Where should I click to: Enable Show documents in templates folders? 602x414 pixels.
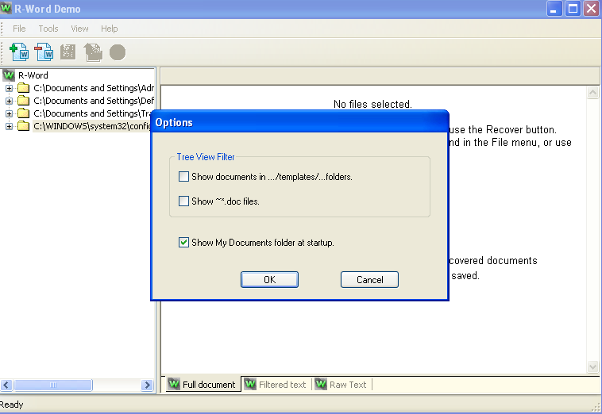183,176
